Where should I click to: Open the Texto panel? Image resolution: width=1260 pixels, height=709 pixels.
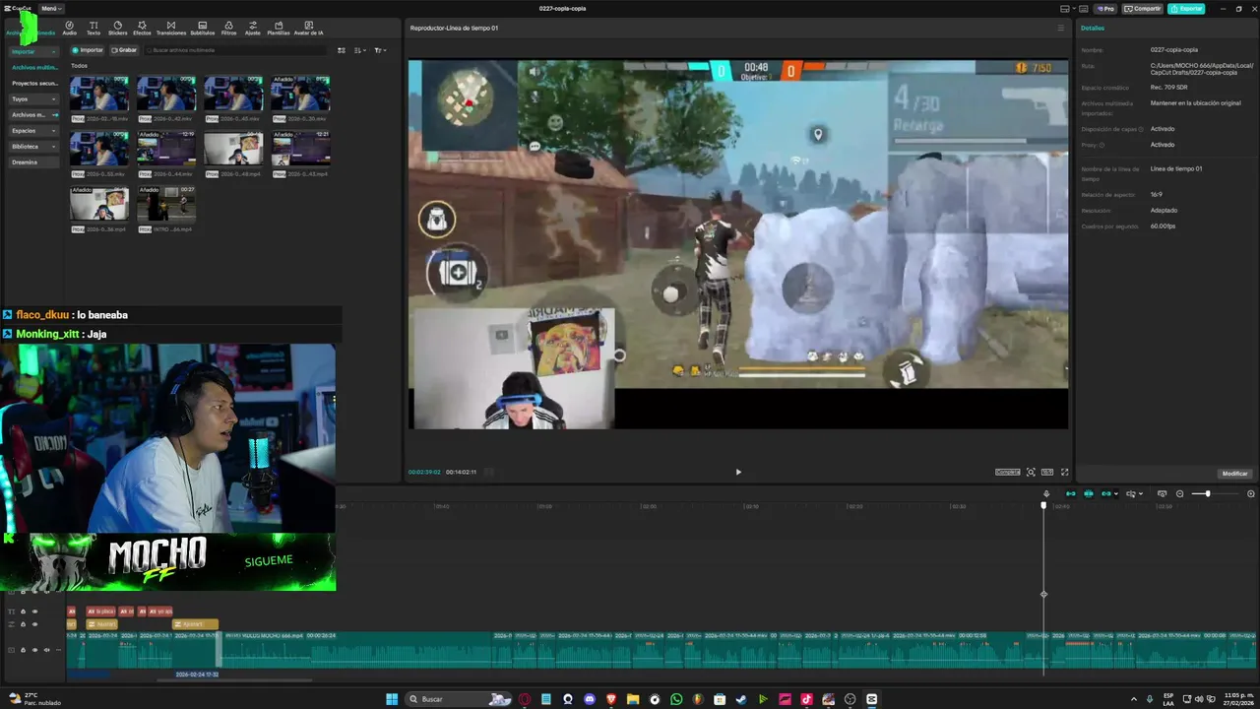(x=94, y=28)
